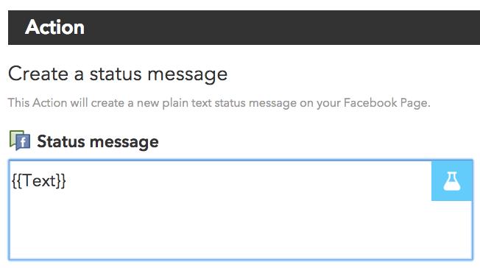The width and height of the screenshot is (480, 268).
Task: Click the word "Status" in bold label
Action: click(61, 141)
